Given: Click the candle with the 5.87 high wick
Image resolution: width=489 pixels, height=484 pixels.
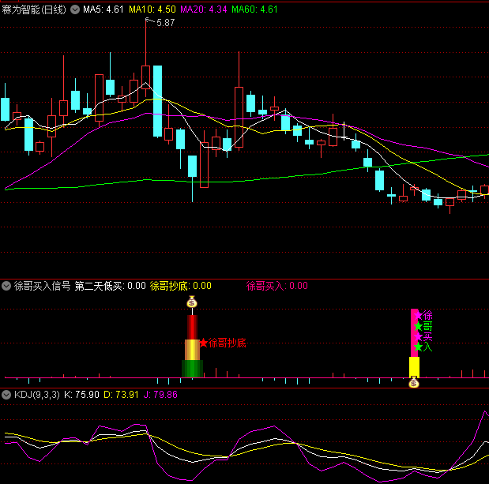Looking at the screenshot, I should [145, 77].
